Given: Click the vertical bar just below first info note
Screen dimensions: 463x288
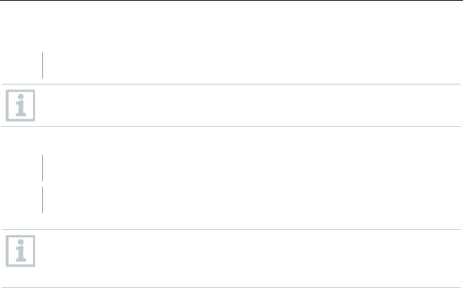Looking at the screenshot, I should click(42, 168).
